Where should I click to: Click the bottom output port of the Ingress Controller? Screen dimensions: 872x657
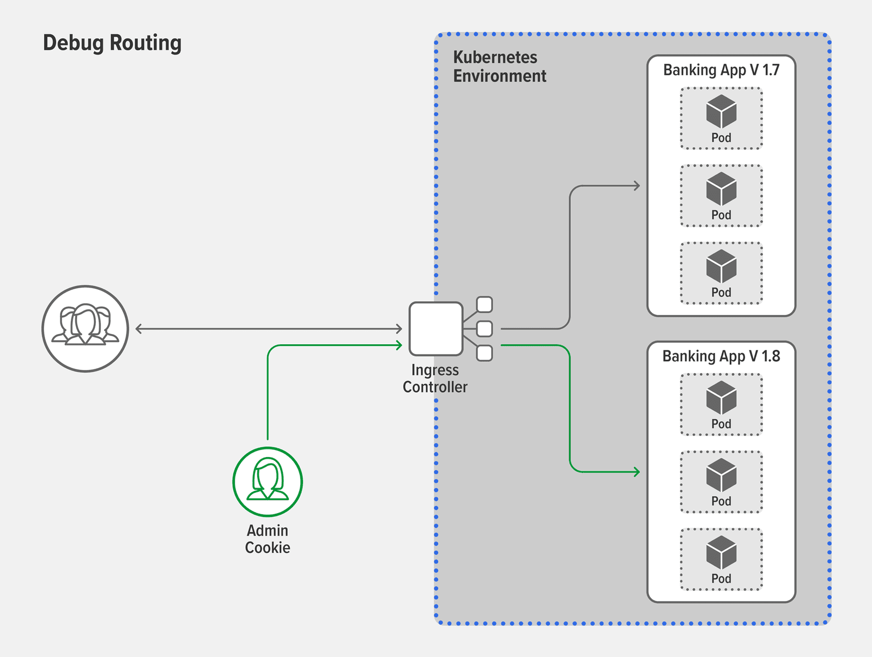(x=484, y=353)
